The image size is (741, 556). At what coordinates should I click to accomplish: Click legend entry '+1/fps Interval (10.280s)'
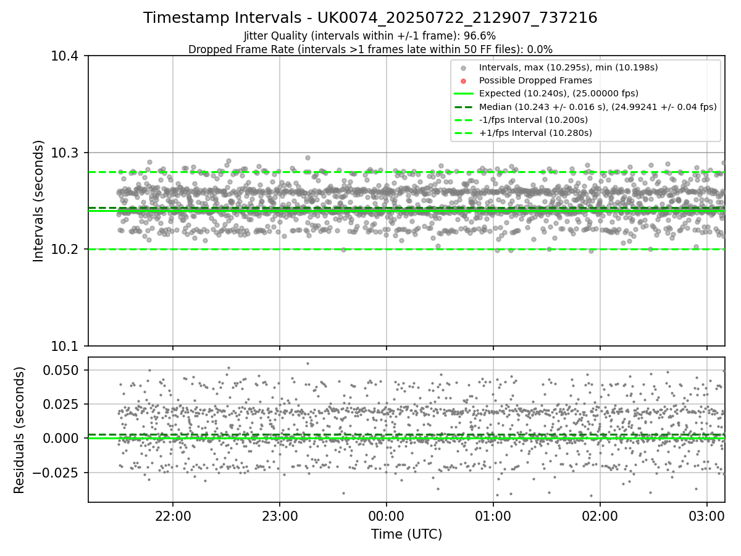[x=535, y=133]
